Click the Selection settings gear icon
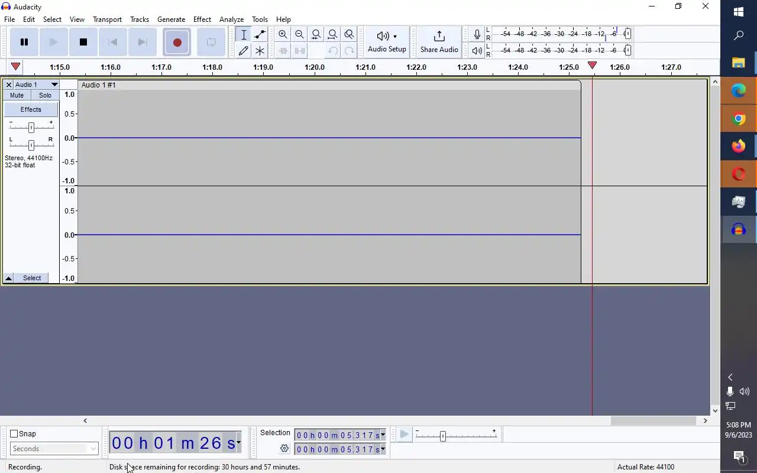Image resolution: width=757 pixels, height=473 pixels. pos(284,449)
